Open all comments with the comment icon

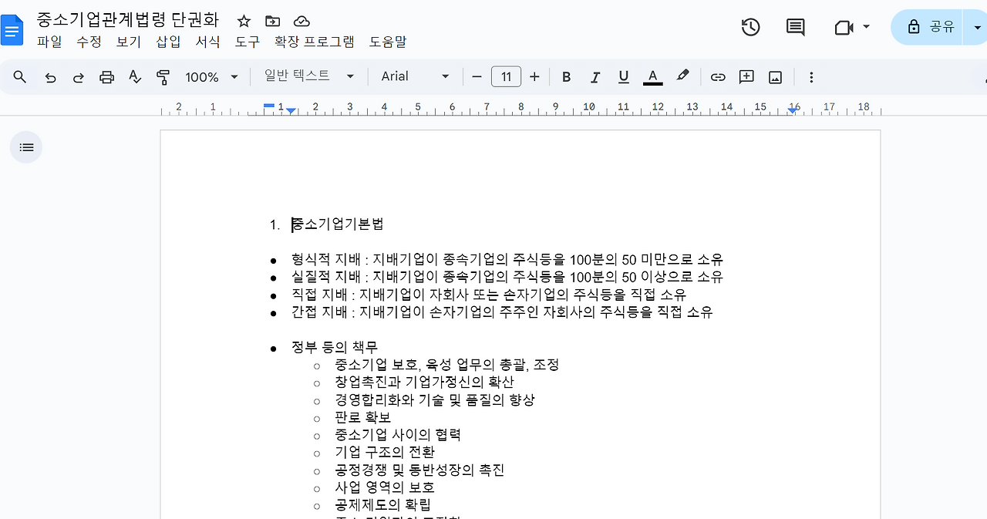point(795,27)
